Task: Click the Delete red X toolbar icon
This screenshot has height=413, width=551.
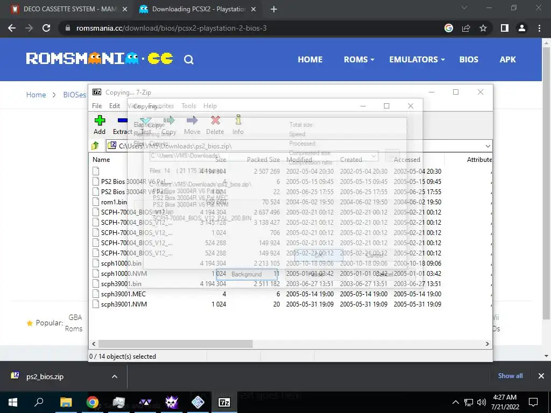Action: coord(215,125)
